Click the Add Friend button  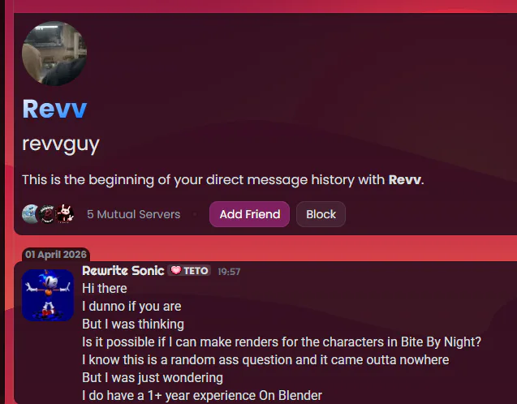coord(250,214)
